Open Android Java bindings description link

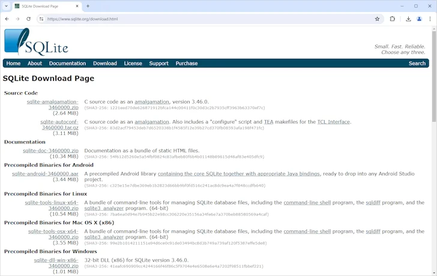pos(238,174)
